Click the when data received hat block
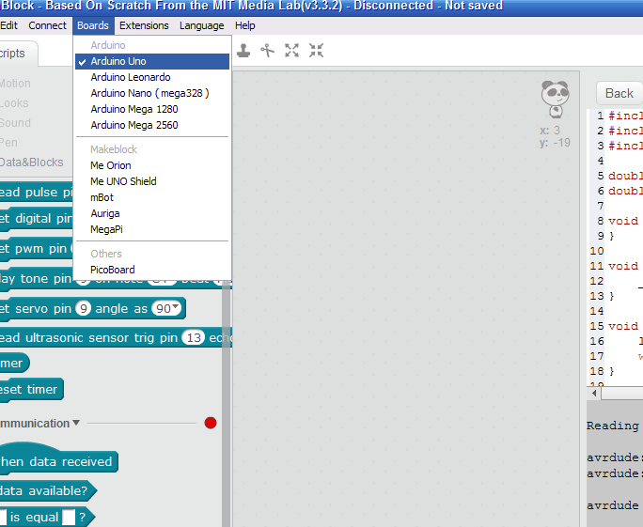This screenshot has width=643, height=527. (58, 457)
